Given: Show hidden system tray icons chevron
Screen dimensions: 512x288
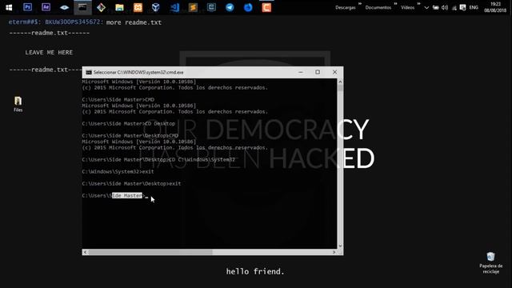Looking at the screenshot, I should point(426,7).
